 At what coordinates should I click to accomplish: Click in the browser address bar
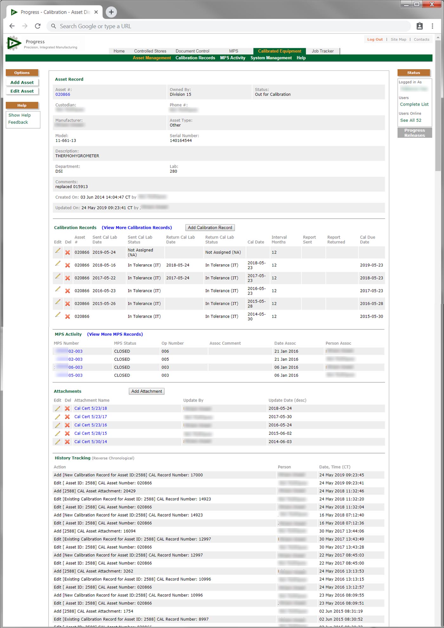(222, 26)
